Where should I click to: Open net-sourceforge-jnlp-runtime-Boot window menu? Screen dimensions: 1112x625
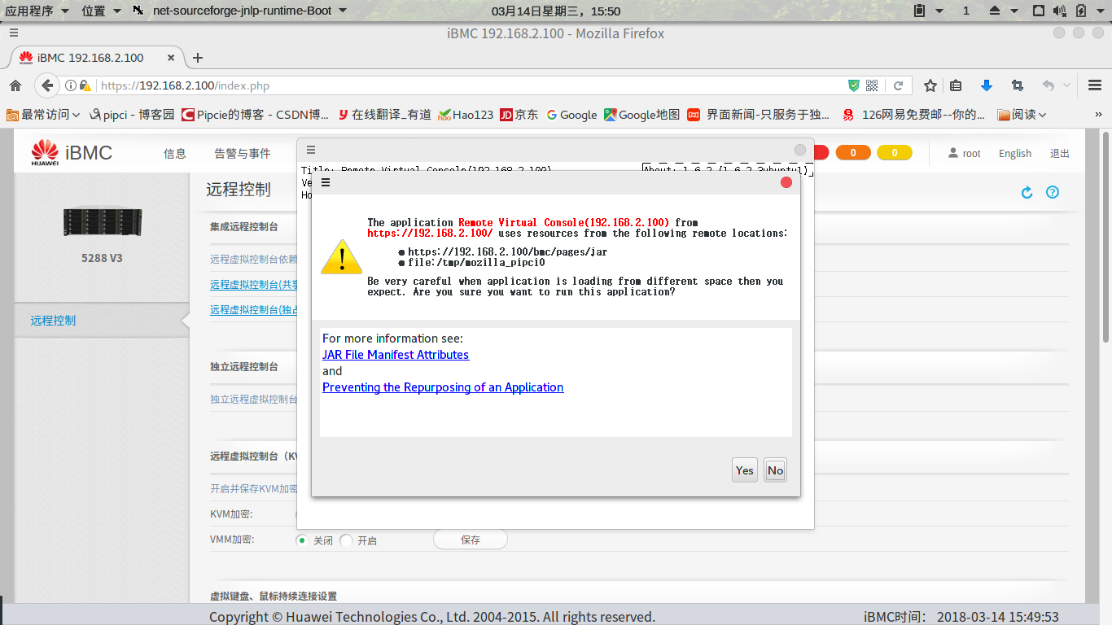pyautogui.click(x=239, y=11)
